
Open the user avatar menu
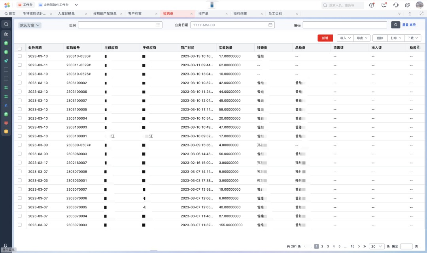(x=419, y=5)
